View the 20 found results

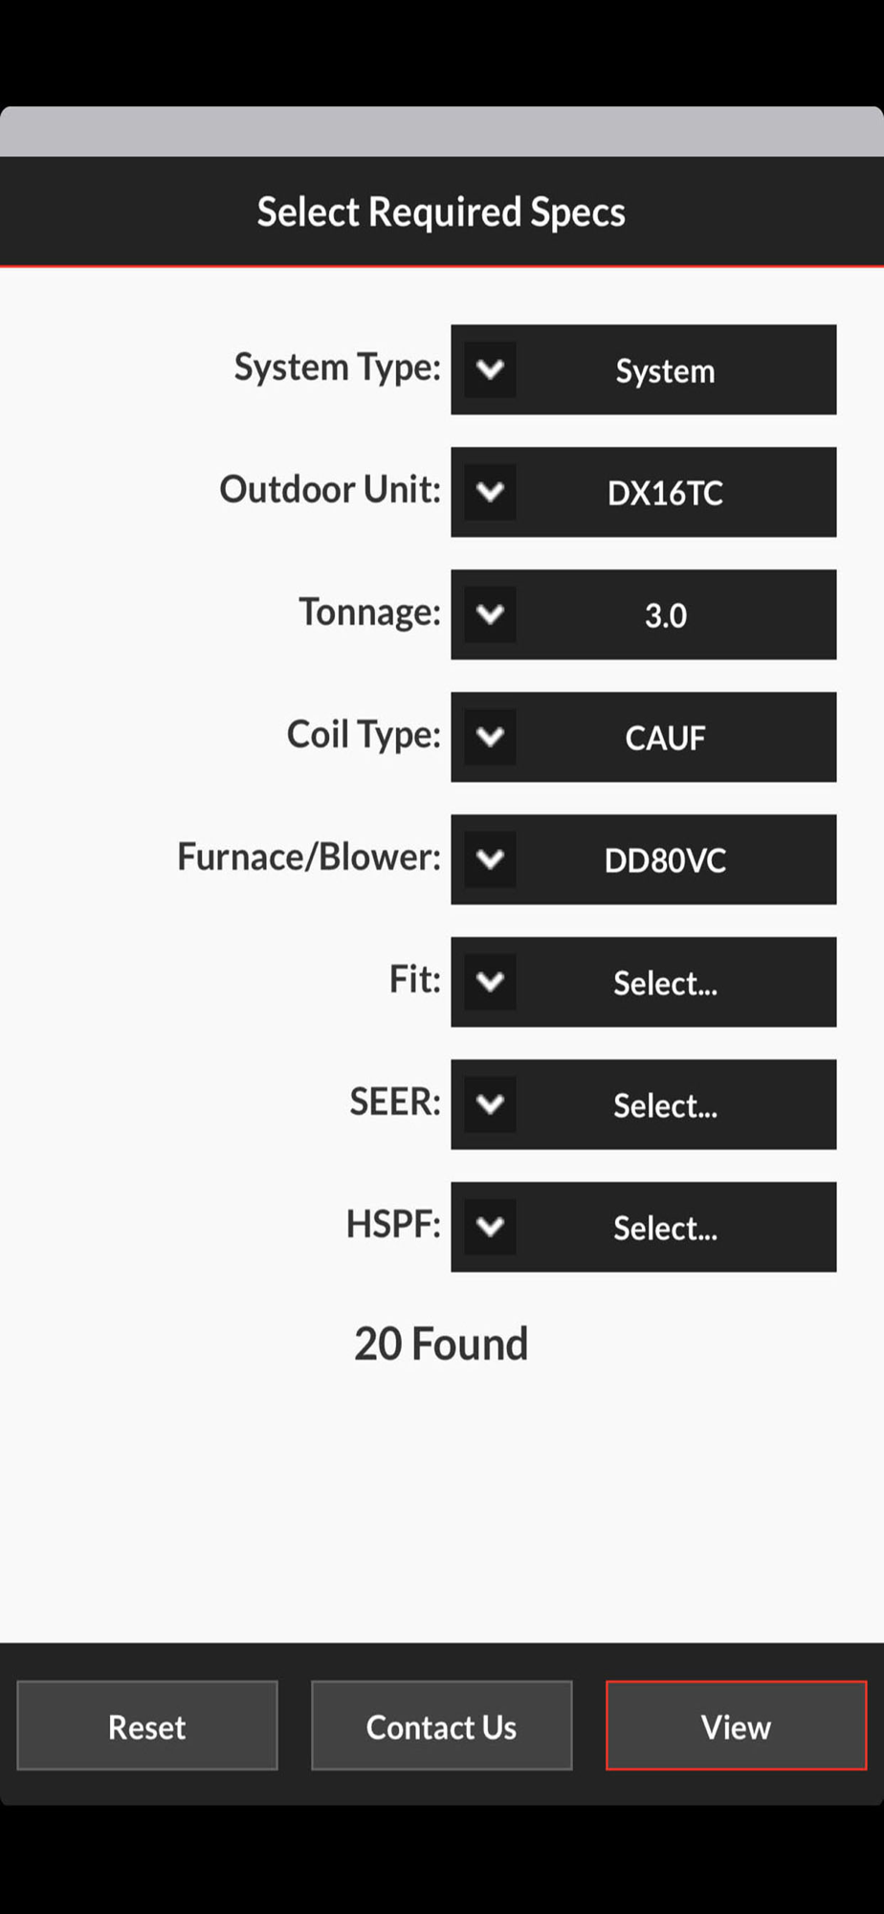[736, 1725]
